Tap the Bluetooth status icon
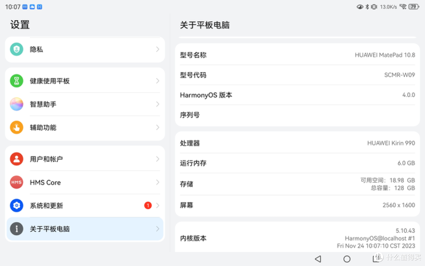 [x=367, y=7]
